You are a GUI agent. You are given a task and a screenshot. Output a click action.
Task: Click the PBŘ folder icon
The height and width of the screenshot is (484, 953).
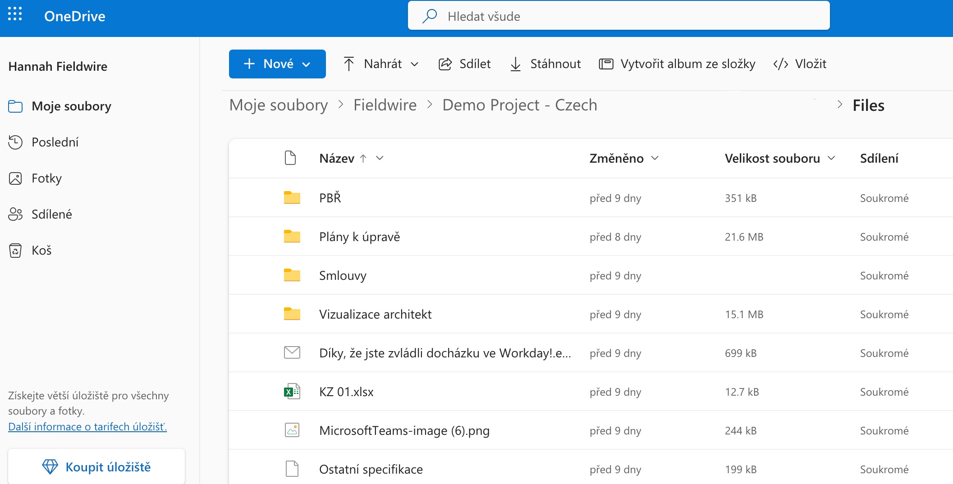[x=292, y=197]
